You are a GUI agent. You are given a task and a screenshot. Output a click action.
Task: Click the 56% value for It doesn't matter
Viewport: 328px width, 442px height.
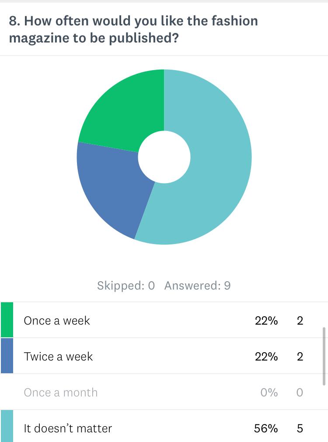click(x=266, y=428)
